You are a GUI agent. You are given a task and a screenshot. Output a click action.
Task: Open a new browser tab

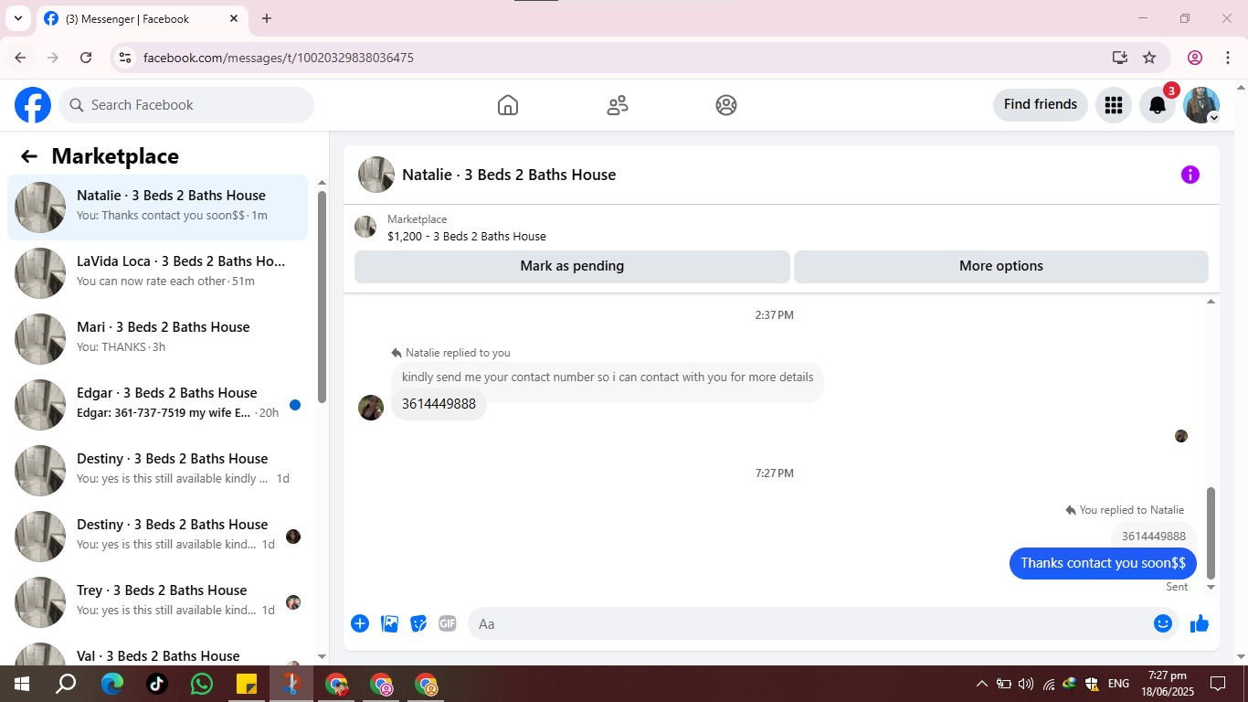pyautogui.click(x=267, y=18)
